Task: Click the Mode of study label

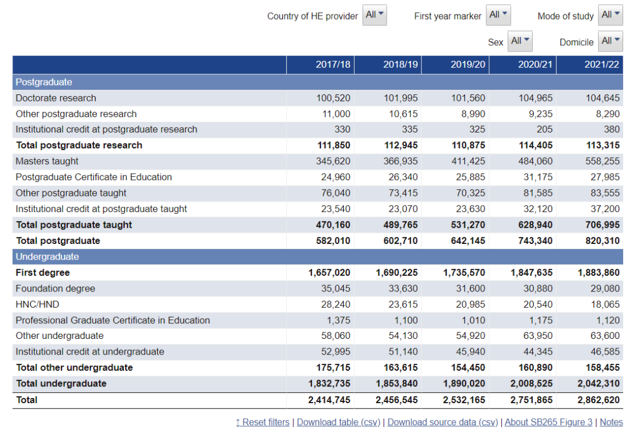Action: 566,16
